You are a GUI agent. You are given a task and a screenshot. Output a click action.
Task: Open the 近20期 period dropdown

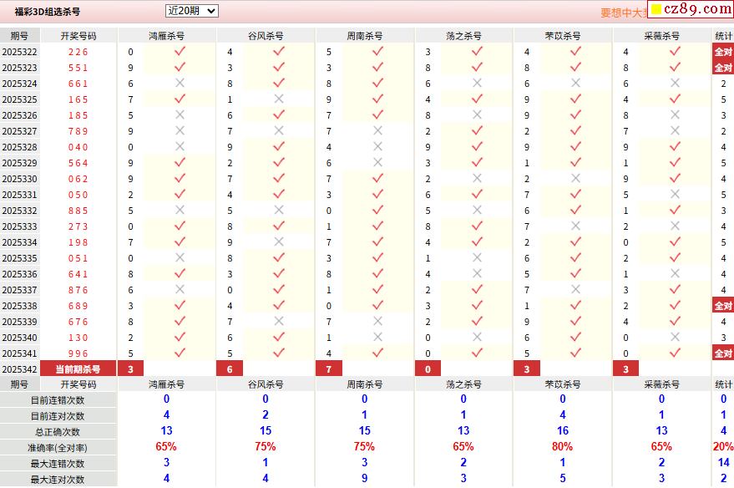[191, 11]
